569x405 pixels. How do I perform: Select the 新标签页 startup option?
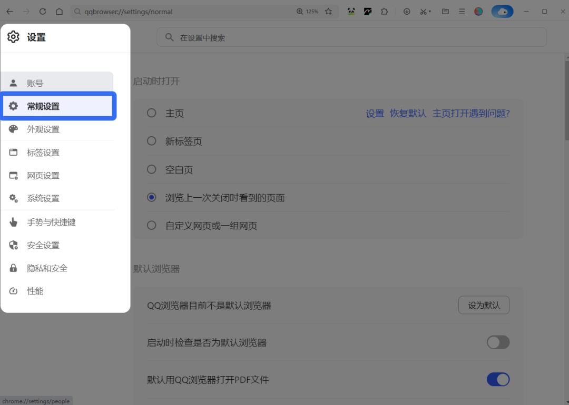tap(152, 141)
